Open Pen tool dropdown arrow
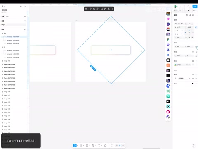Screen dimensions: 198x149 pyautogui.click(x=96, y=146)
